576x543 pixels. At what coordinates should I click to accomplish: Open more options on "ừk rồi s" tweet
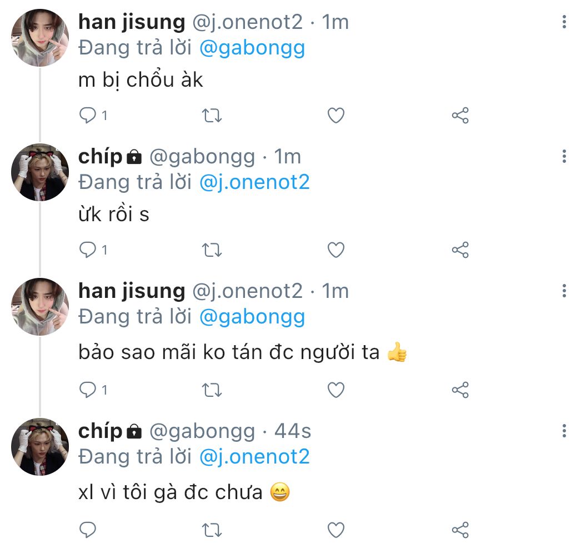[x=564, y=157]
